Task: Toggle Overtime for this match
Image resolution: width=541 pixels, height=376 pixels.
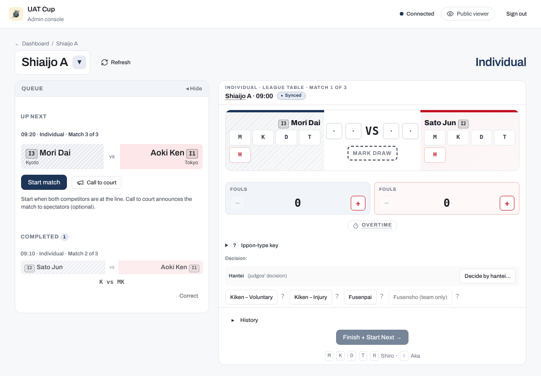Action: click(372, 225)
